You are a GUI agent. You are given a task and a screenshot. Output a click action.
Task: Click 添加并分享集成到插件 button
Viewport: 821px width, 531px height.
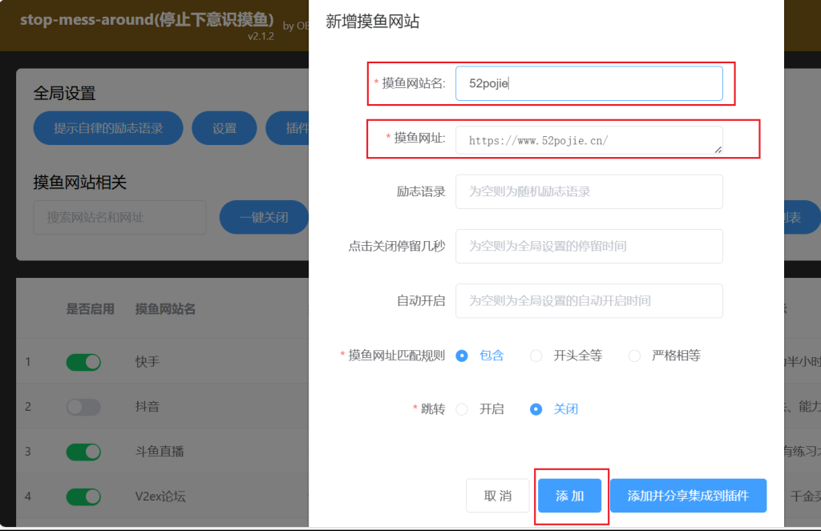687,495
